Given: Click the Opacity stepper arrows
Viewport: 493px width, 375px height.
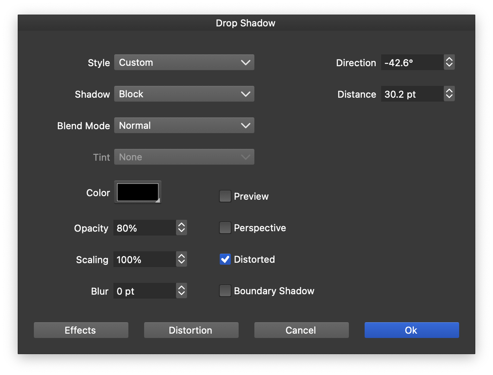Looking at the screenshot, I should (x=181, y=228).
